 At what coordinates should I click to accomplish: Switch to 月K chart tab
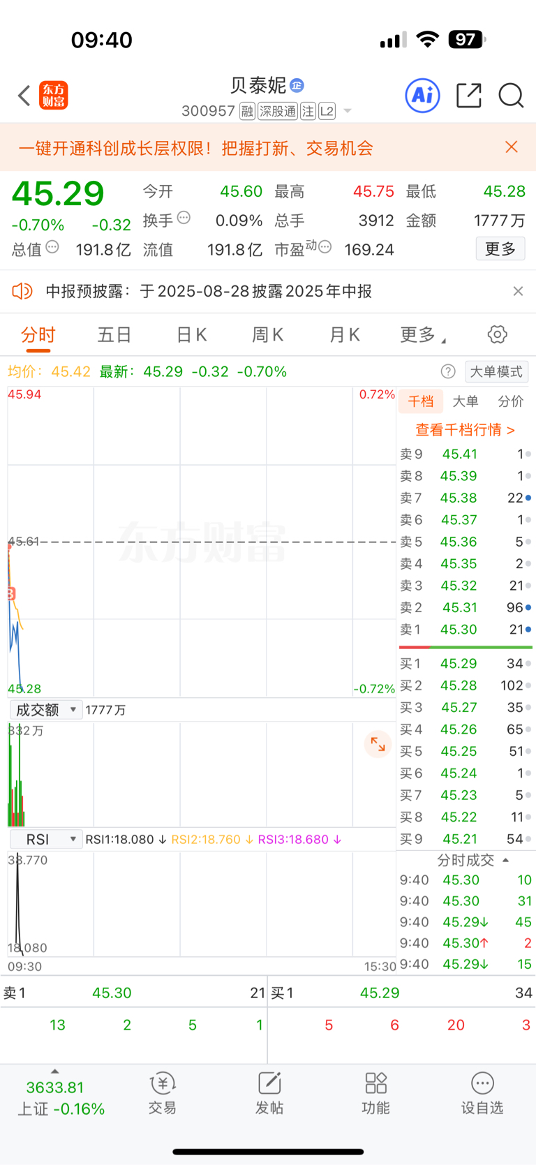coord(344,335)
